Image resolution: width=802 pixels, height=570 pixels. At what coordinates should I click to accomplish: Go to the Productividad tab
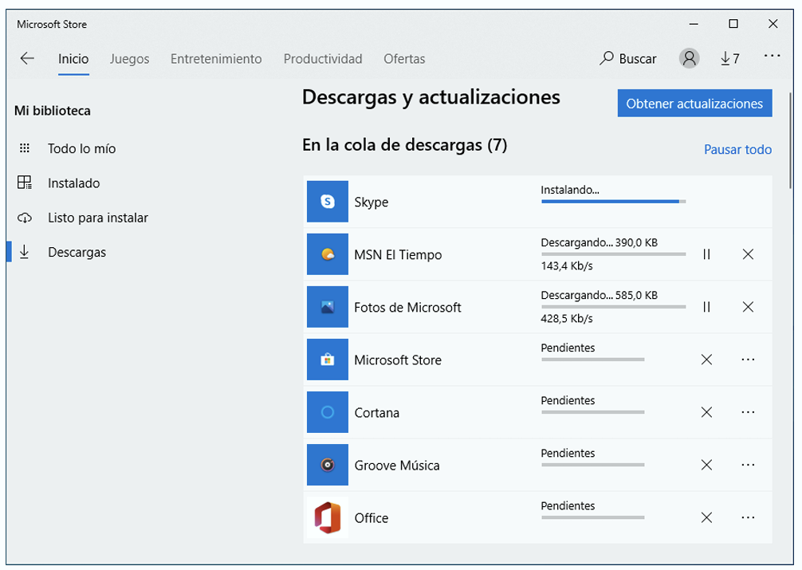323,59
